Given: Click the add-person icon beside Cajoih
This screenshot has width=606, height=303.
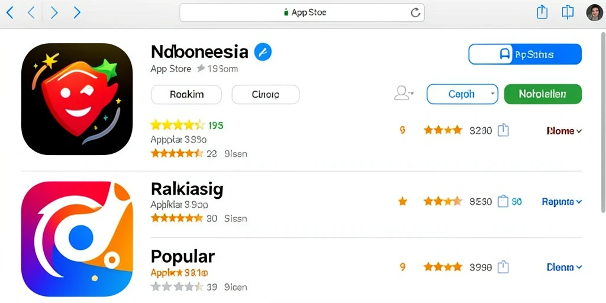Looking at the screenshot, I should click(x=404, y=93).
